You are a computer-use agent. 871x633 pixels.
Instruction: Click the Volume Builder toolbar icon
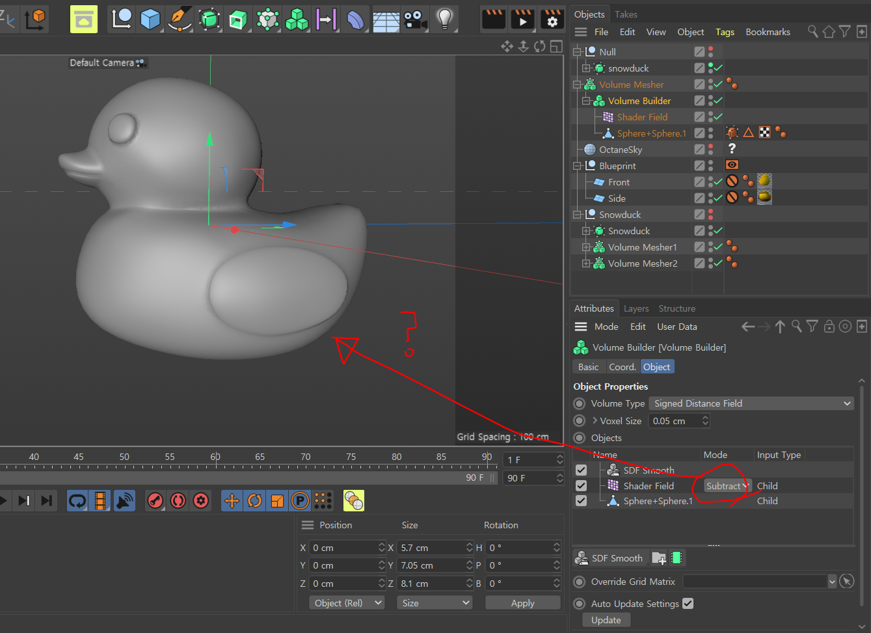tap(297, 20)
